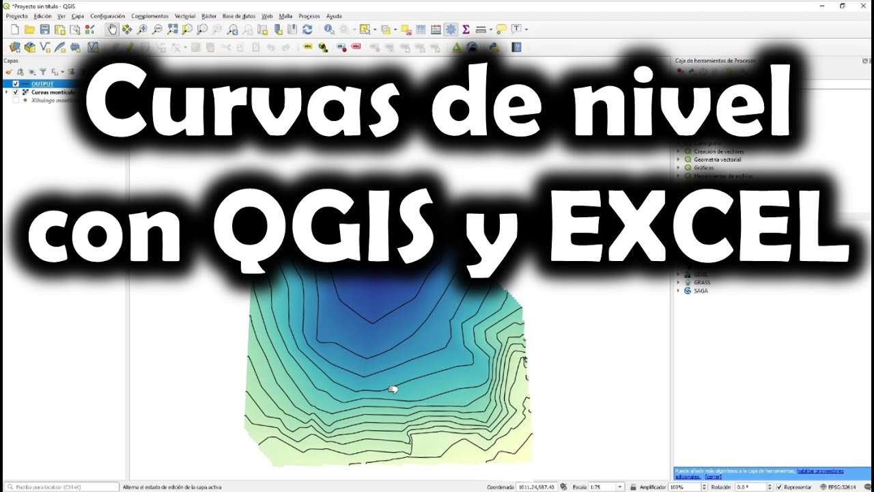Open the Configuración menu

107,16
